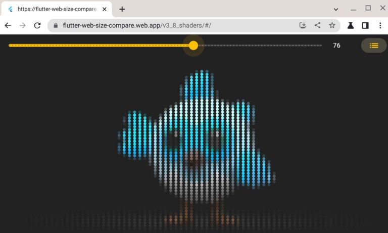View site security lock info

pyautogui.click(x=56, y=25)
